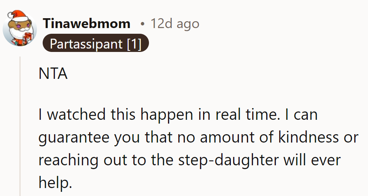368x196 pixels.
Task: Click the "12d ago" timestamp
Action: pos(174,24)
